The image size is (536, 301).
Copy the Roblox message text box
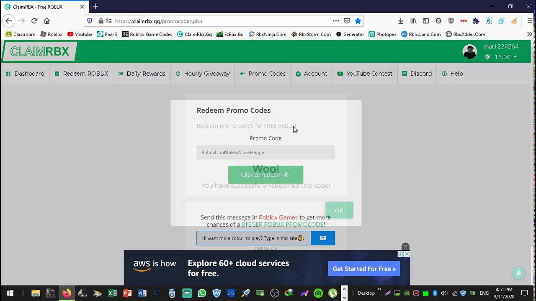pyautogui.click(x=254, y=238)
